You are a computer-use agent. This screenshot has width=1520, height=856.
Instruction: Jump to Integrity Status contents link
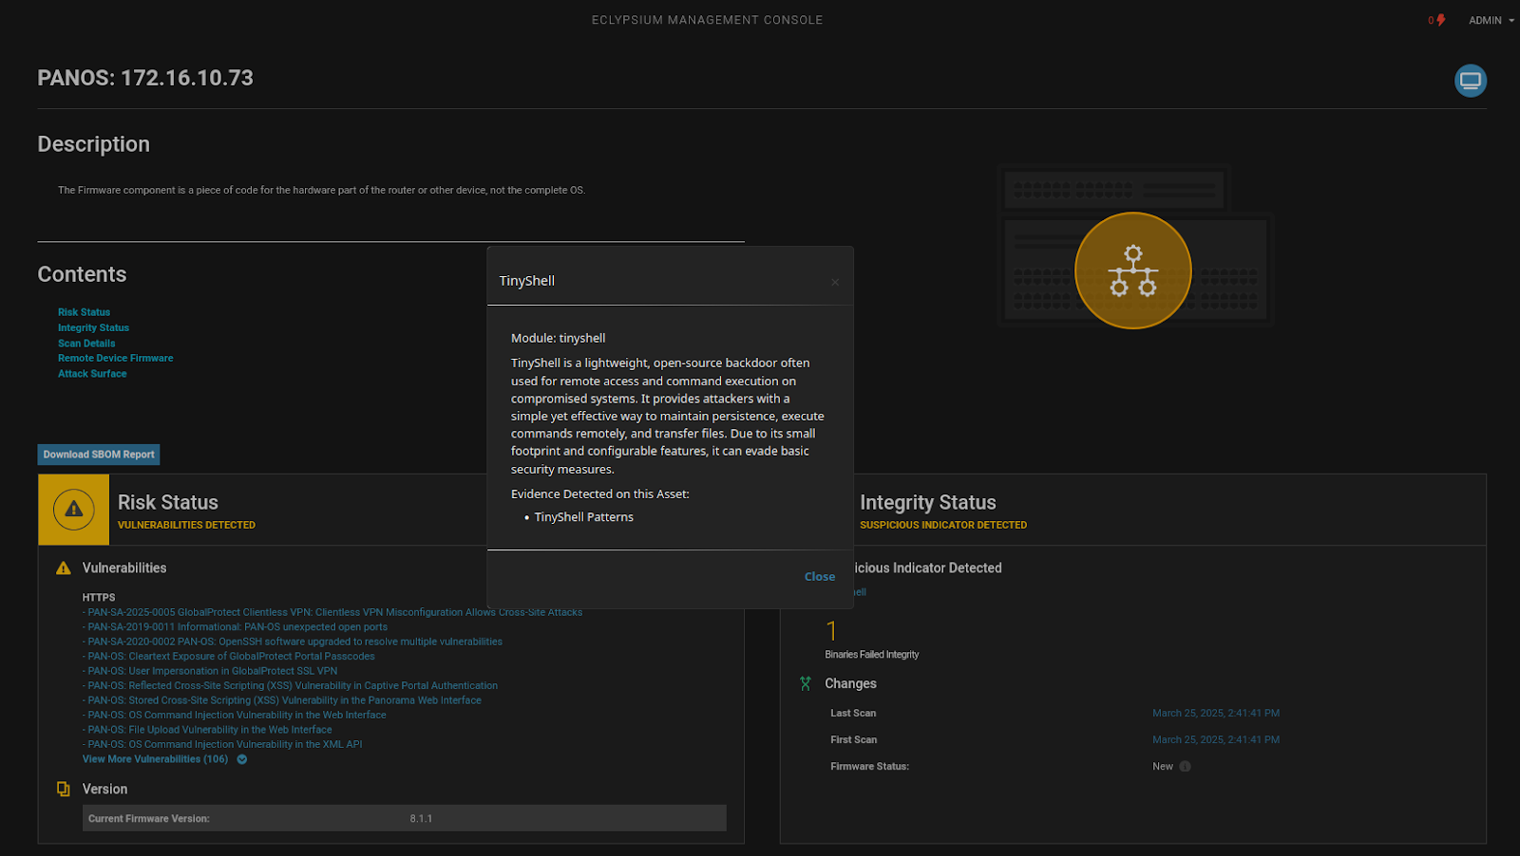click(x=93, y=327)
